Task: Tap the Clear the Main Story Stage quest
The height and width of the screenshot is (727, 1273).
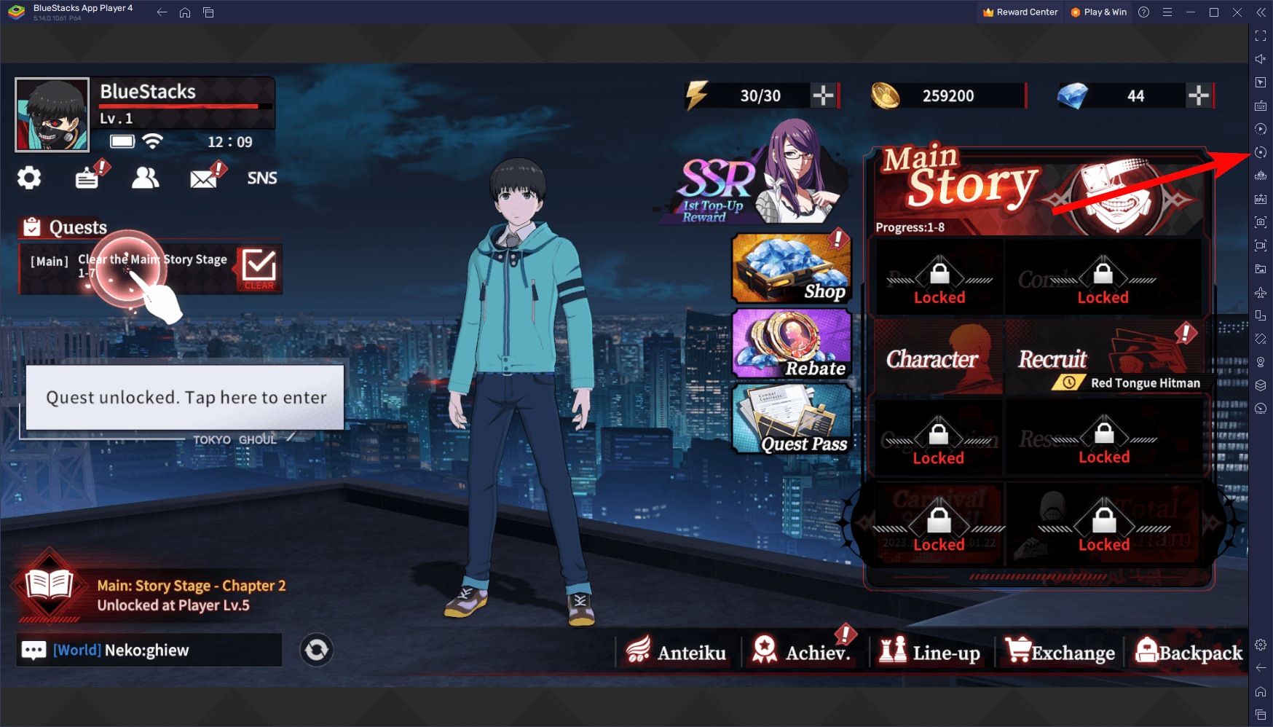Action: (151, 269)
